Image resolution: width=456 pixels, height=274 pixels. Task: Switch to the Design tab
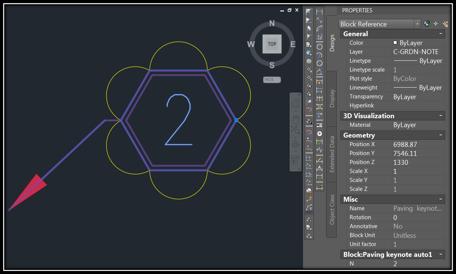[x=332, y=43]
